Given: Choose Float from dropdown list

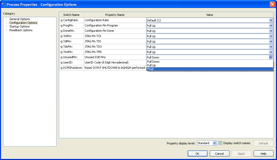Looking at the screenshot, I should pos(210,69).
